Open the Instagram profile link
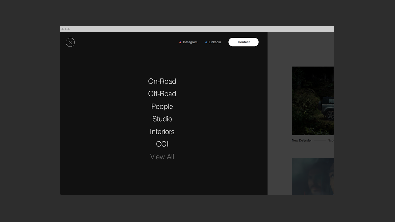The width and height of the screenshot is (395, 222). point(190,42)
